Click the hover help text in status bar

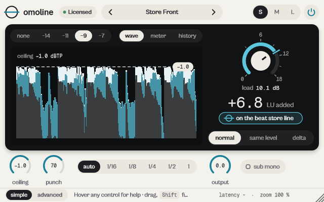click(x=131, y=195)
